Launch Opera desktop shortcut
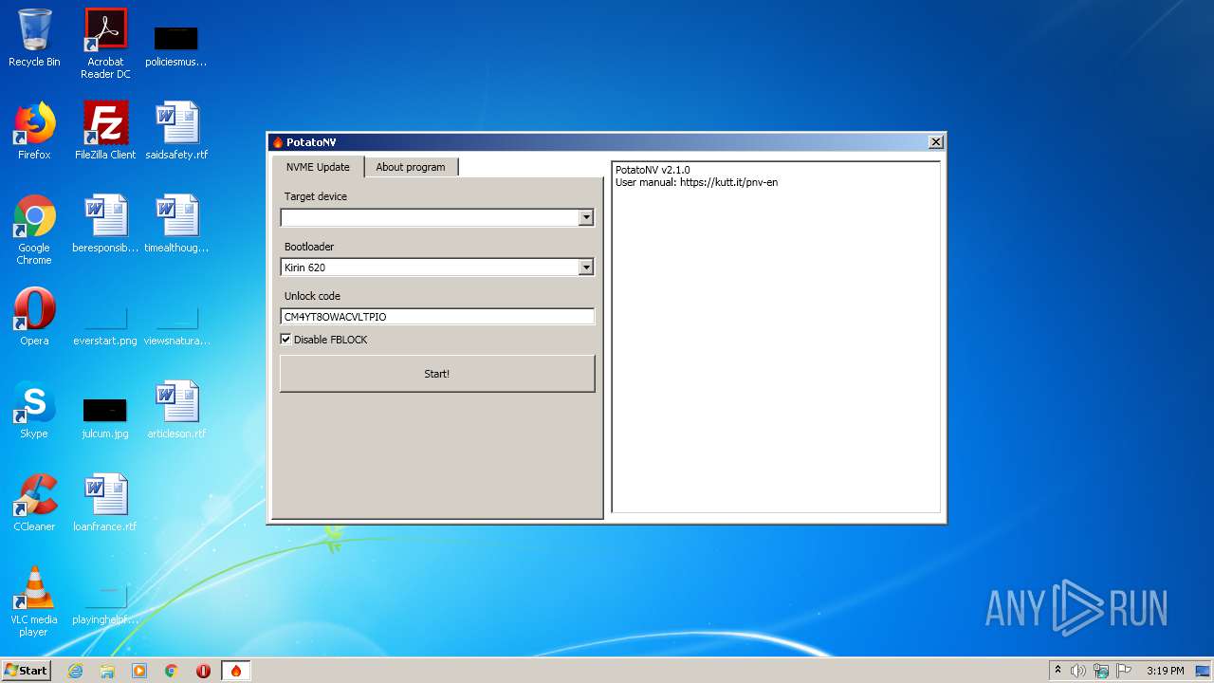Viewport: 1214px width, 683px height. coord(34,317)
